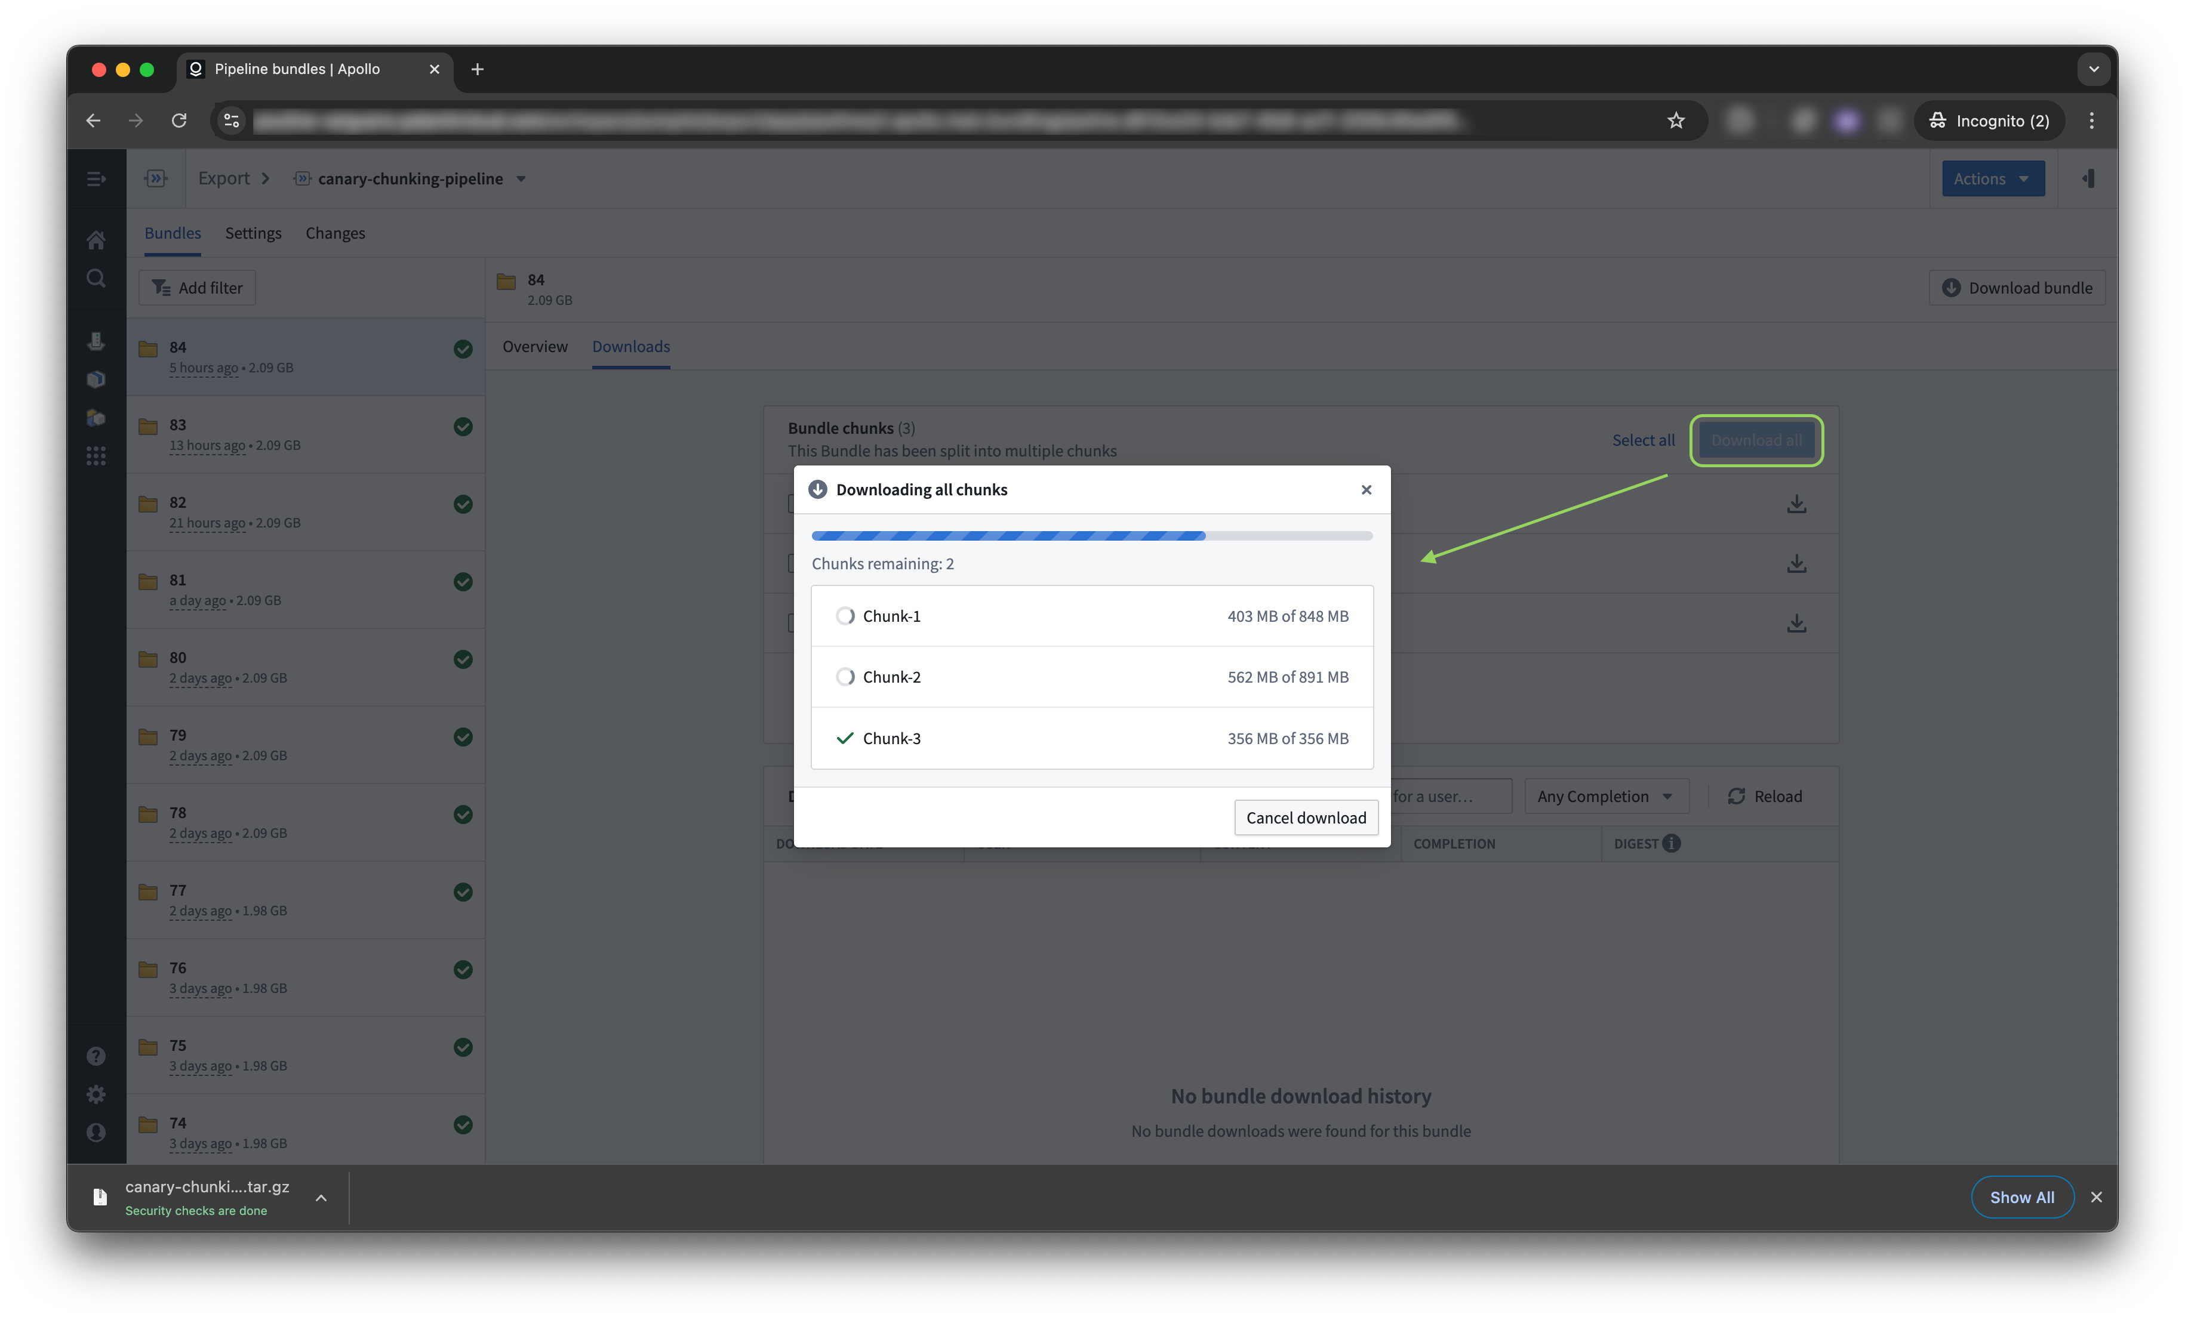This screenshot has height=1320, width=2185.
Task: Click Add filter button
Action: [197, 288]
